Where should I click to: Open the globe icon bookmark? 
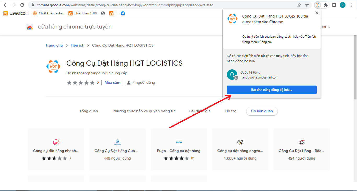[103, 13]
